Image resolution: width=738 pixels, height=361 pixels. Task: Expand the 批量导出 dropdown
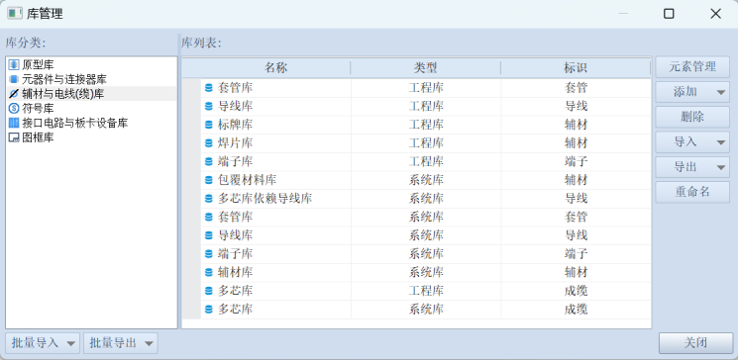pos(149,343)
